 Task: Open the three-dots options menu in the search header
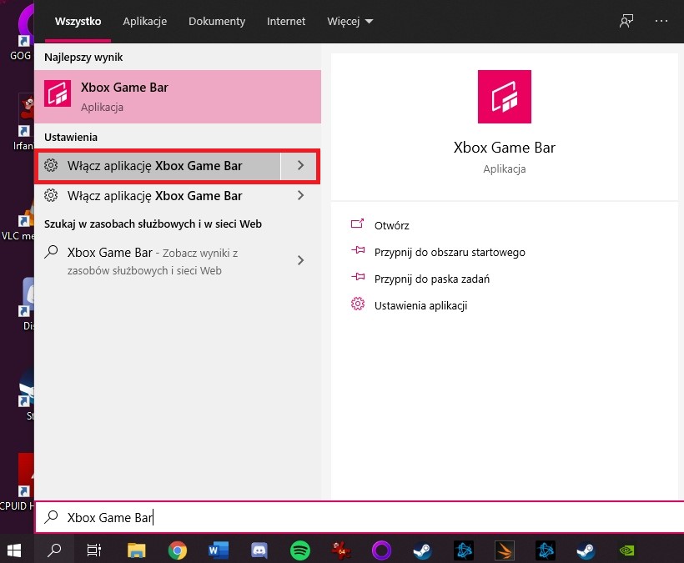tap(661, 21)
